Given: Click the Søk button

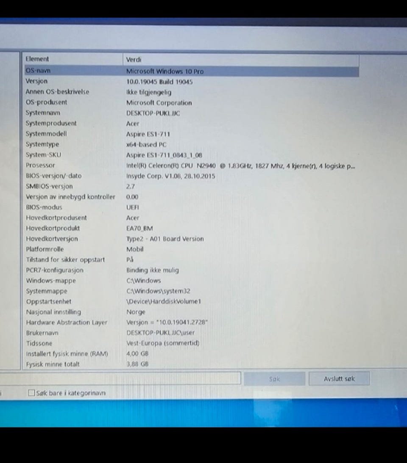Looking at the screenshot, I should point(274,379).
